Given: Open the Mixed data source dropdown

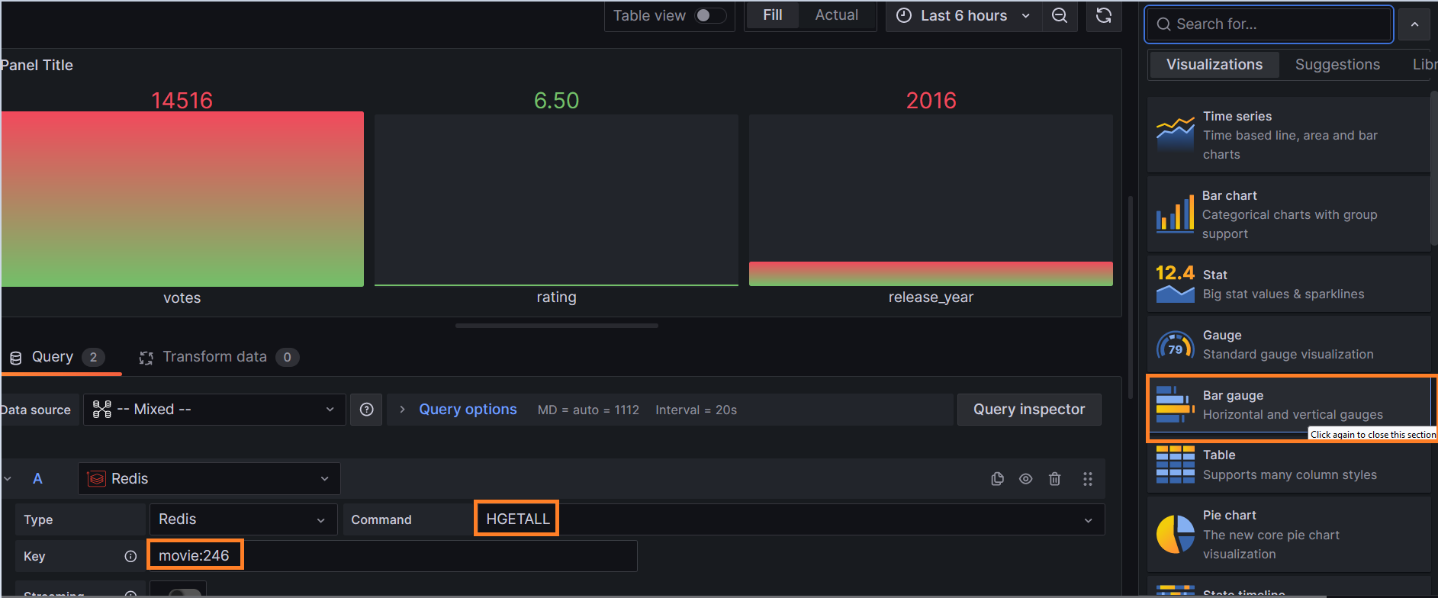Looking at the screenshot, I should (x=214, y=410).
